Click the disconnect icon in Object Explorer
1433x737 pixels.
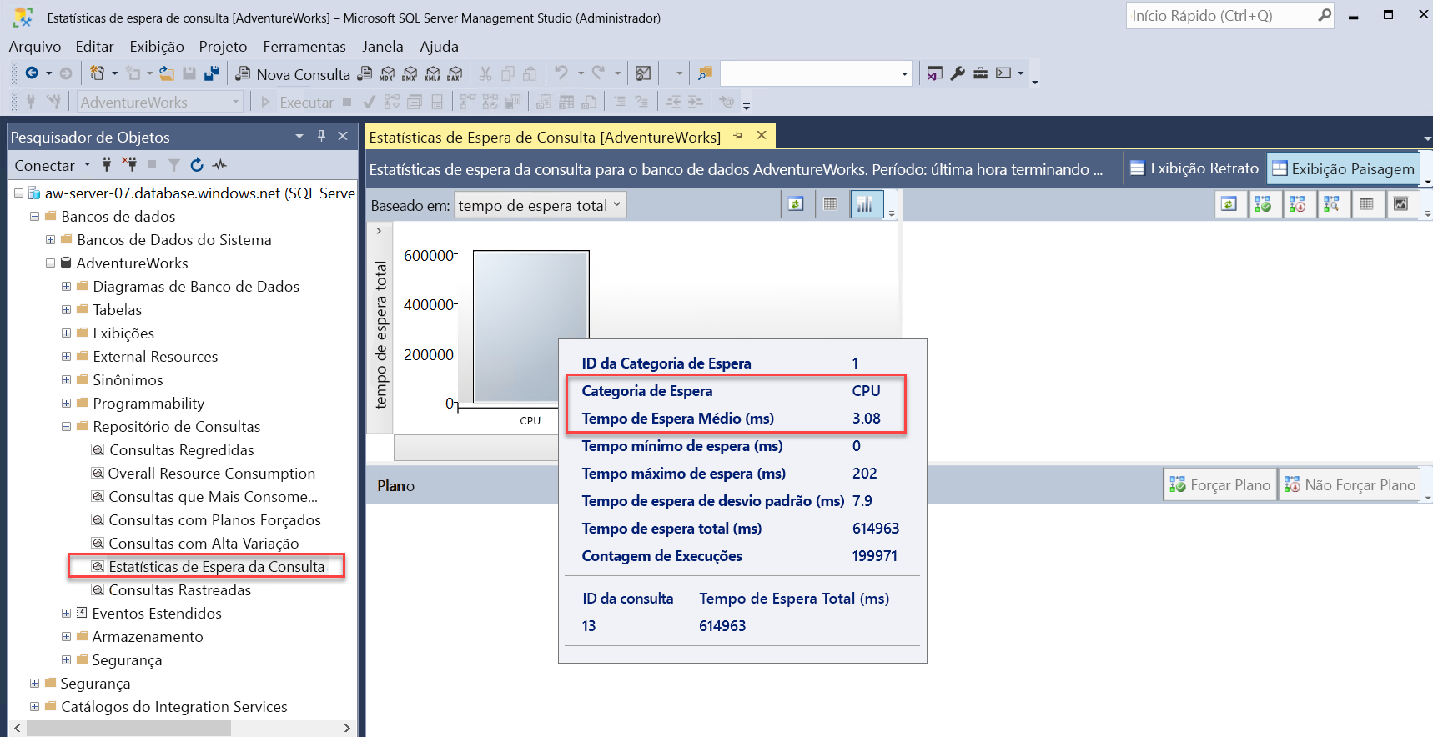(x=129, y=164)
